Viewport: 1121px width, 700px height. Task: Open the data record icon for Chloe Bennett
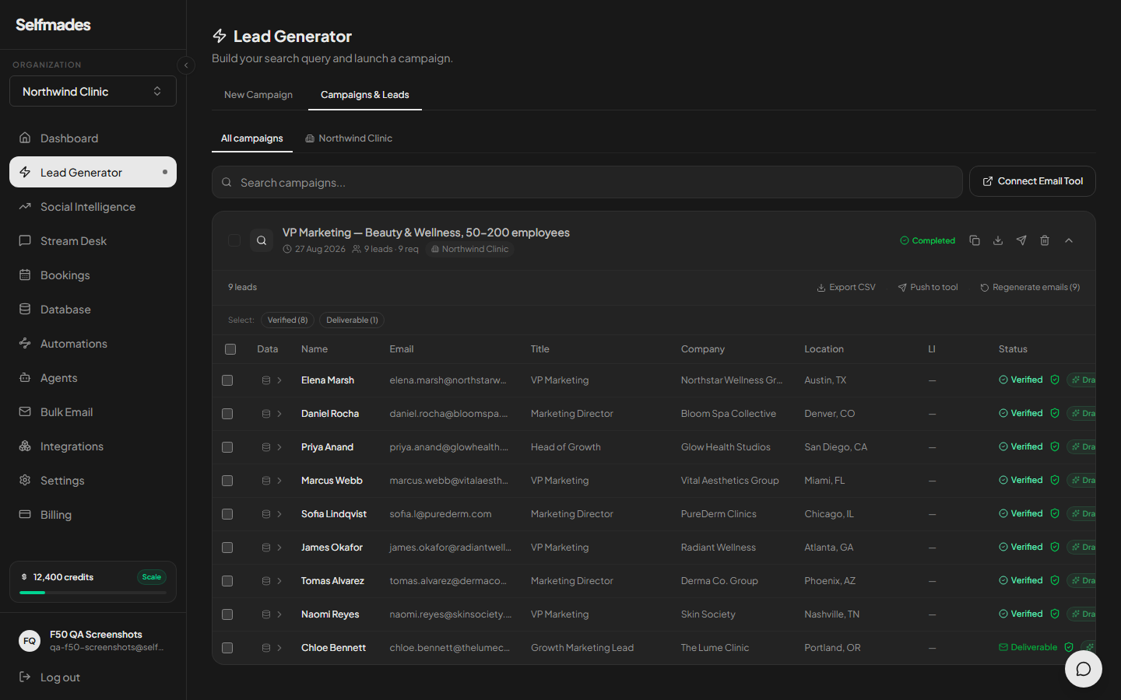266,648
